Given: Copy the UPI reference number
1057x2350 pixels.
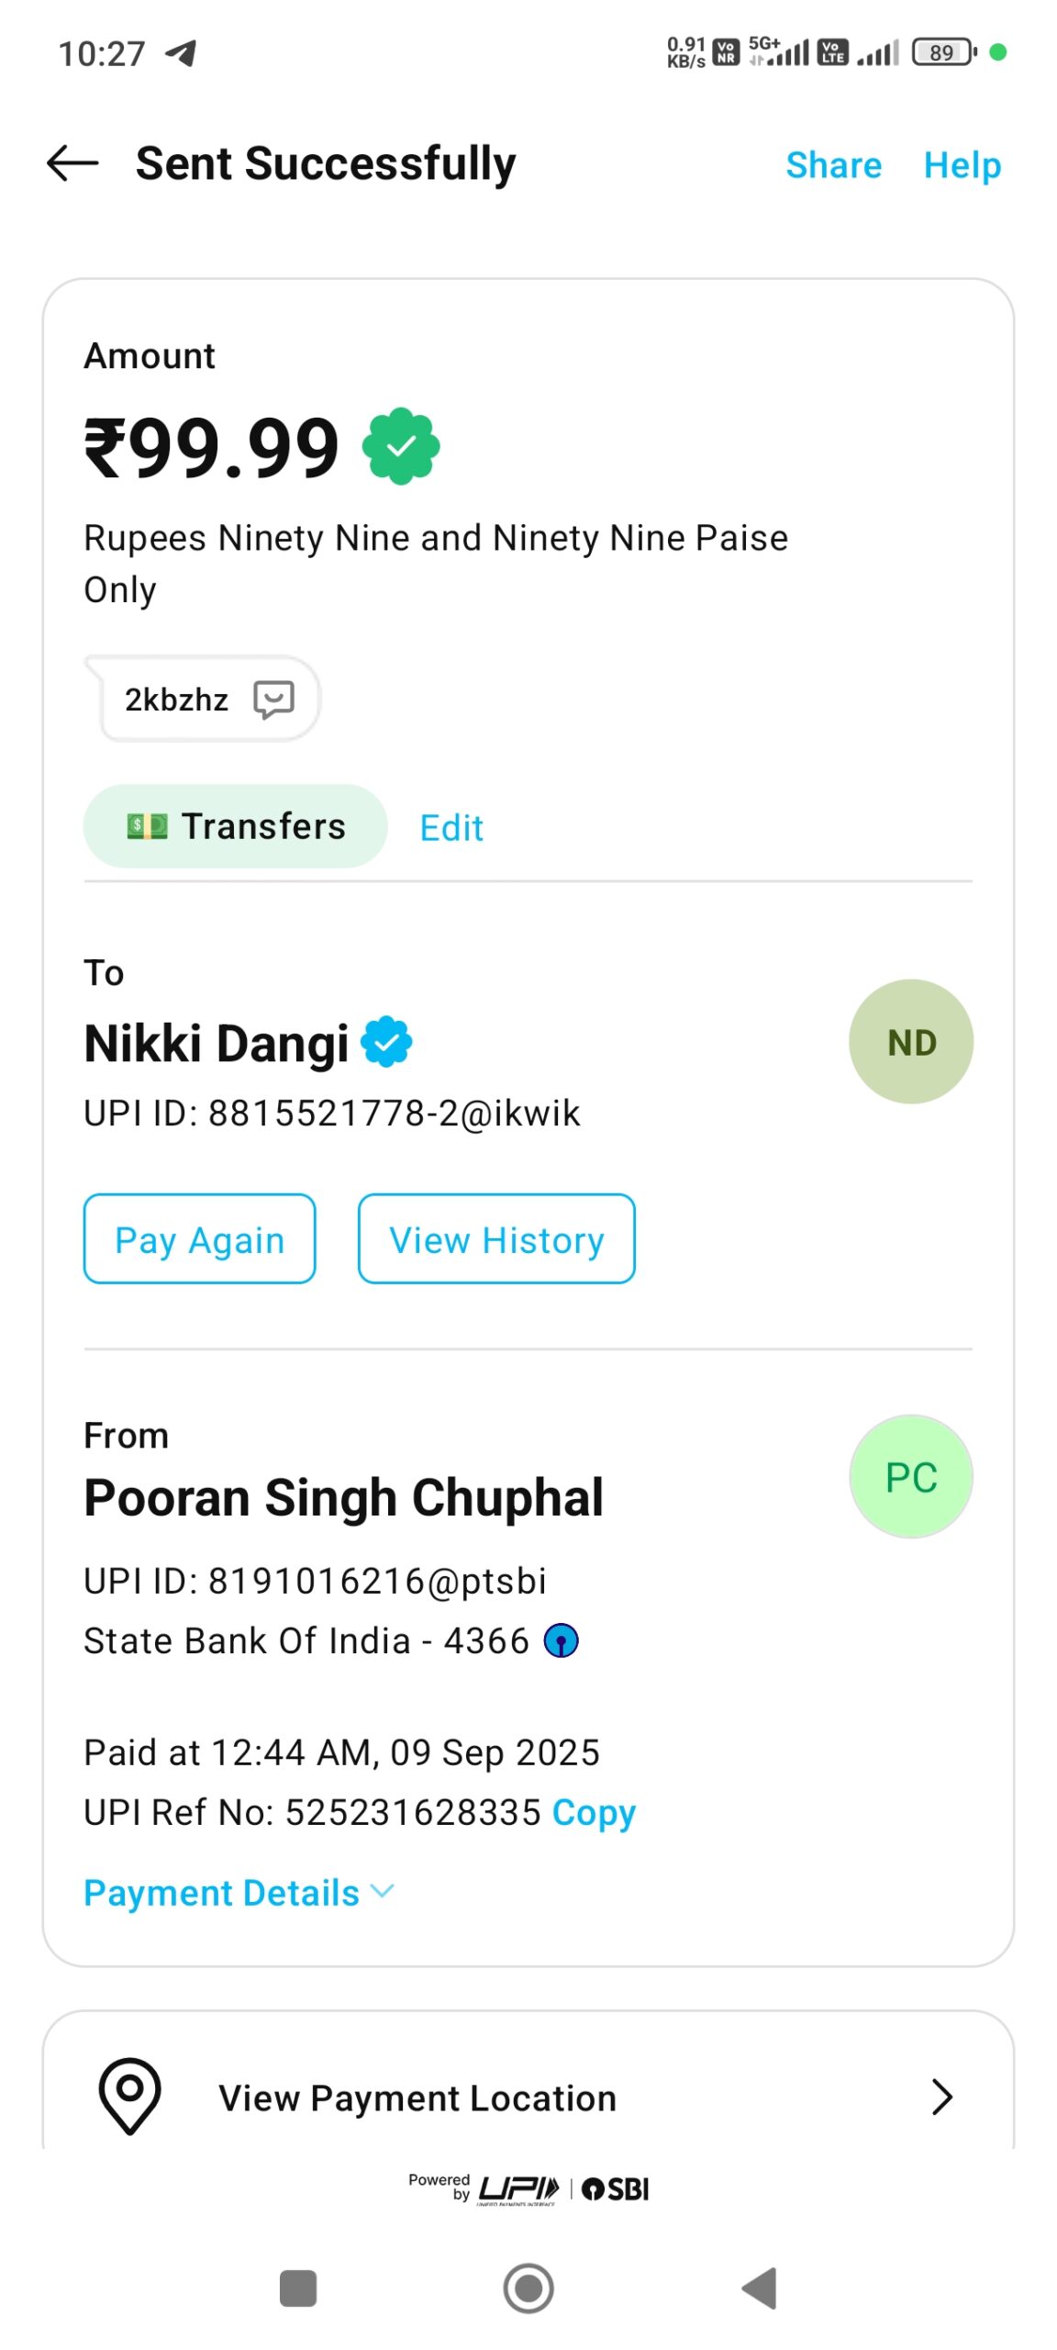Looking at the screenshot, I should [x=594, y=1812].
